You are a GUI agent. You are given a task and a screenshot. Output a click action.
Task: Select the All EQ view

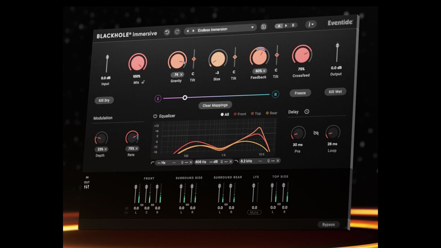(225, 114)
